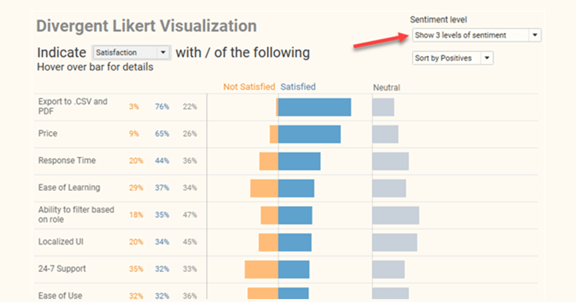Click the blue Satisfied bar for Price
The height and width of the screenshot is (302, 576).
(x=309, y=134)
